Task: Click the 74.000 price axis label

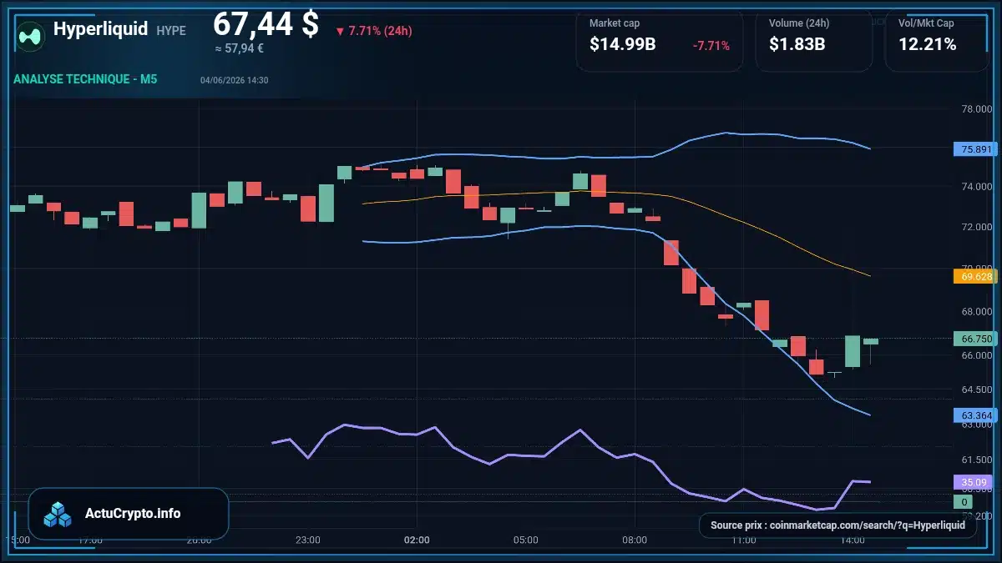Action: click(x=975, y=187)
